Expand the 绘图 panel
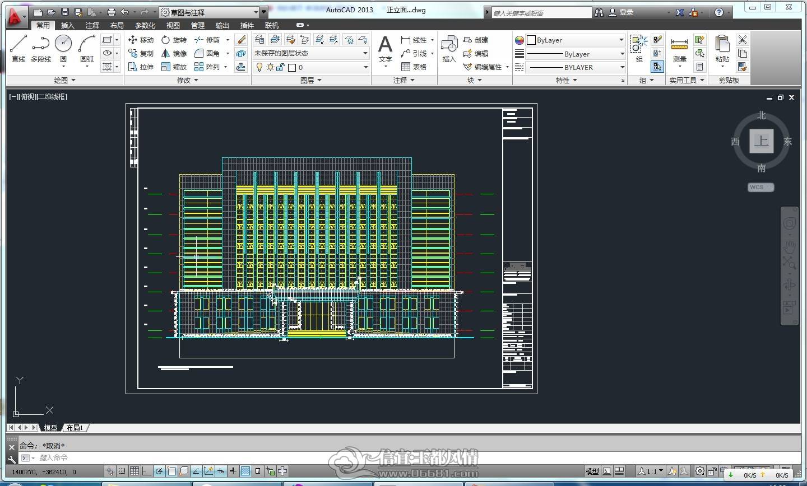Image resolution: width=807 pixels, height=486 pixels. click(64, 80)
